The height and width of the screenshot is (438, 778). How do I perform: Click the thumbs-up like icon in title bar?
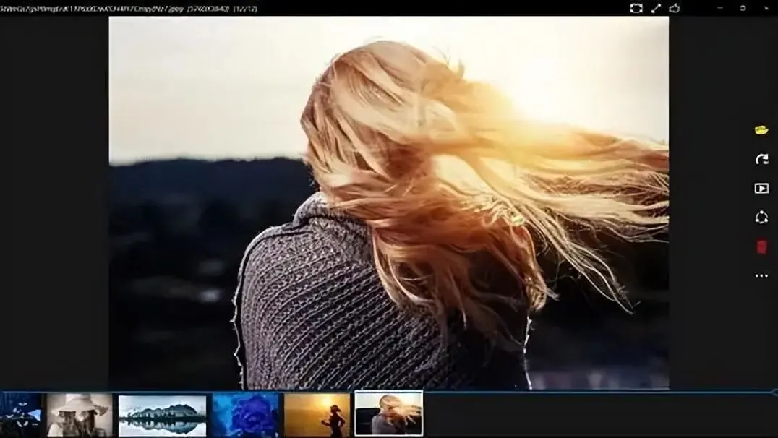point(675,8)
